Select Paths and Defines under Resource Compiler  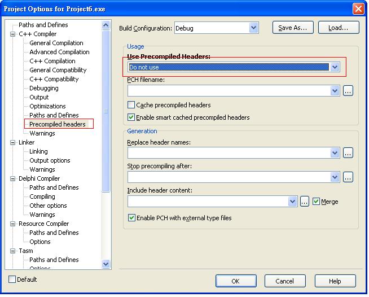54,233
